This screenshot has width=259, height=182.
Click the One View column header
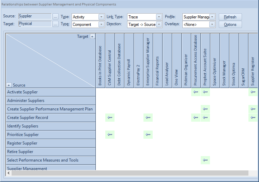point(177,61)
